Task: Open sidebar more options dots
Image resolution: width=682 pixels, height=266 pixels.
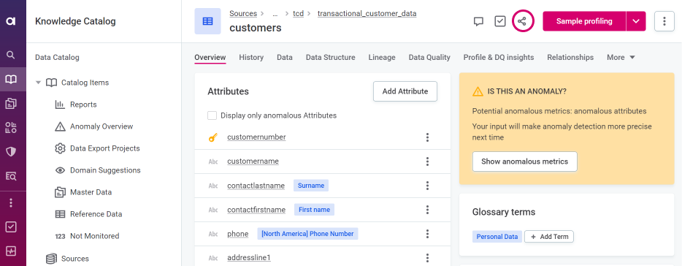Action: tap(11, 203)
